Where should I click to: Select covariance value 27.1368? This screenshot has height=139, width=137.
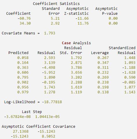pos(21,131)
